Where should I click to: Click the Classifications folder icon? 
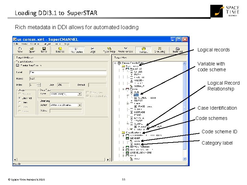123,133
